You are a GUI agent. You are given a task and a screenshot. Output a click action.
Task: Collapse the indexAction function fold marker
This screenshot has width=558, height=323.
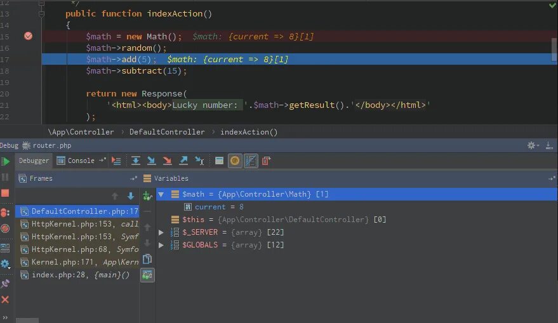pyautogui.click(x=41, y=14)
